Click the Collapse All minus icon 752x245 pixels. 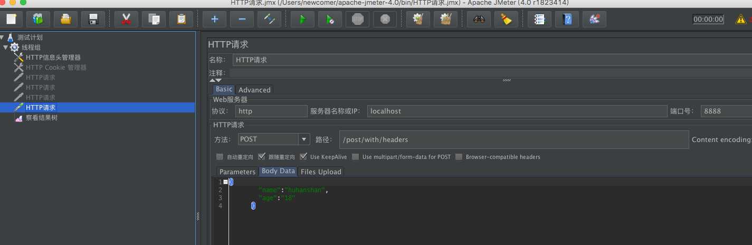[242, 19]
